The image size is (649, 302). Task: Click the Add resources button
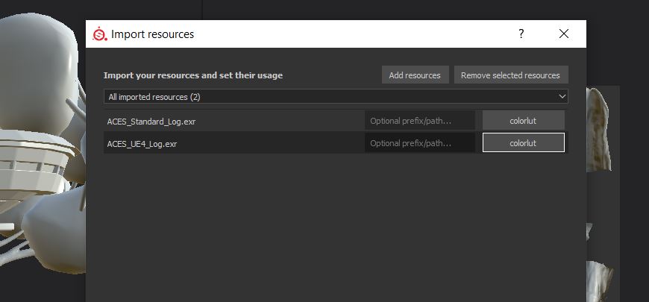coord(416,75)
